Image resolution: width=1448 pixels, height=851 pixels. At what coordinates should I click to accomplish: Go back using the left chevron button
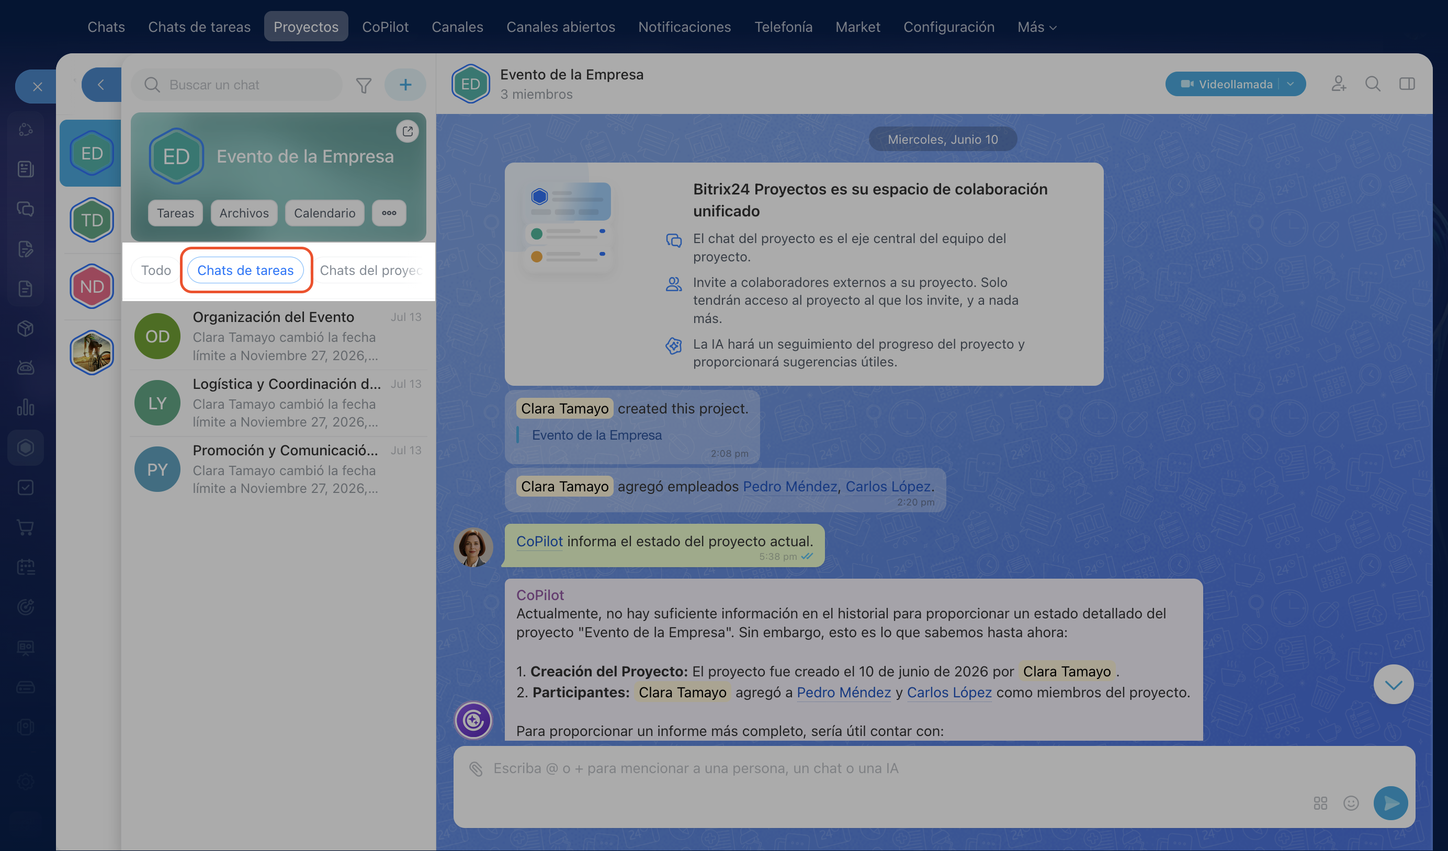pos(101,85)
